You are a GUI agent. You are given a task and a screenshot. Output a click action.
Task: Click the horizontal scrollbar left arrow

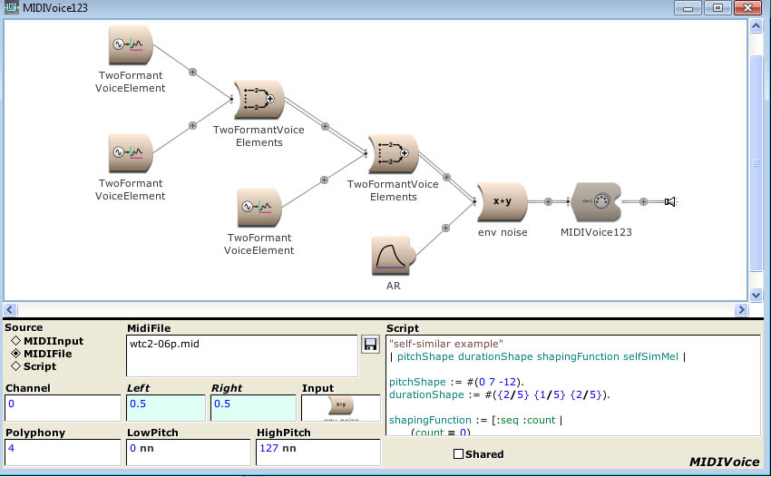[10, 310]
